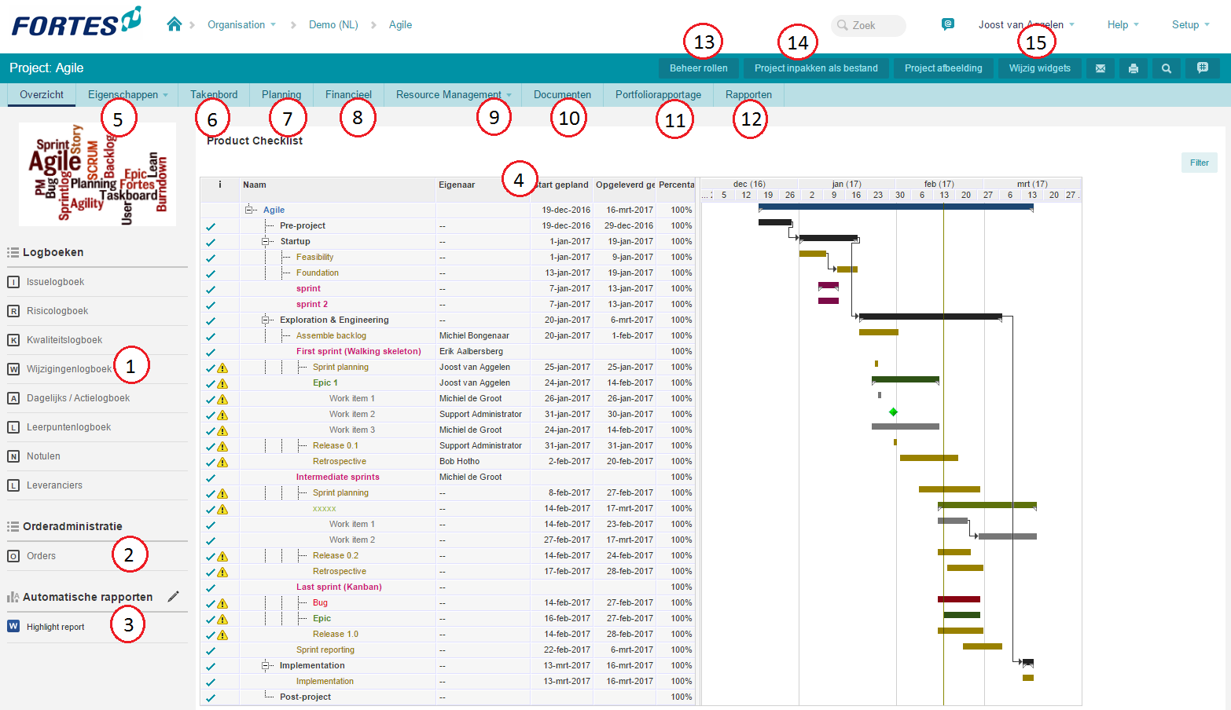Open the notifications chat icon near the username
Image resolution: width=1231 pixels, height=710 pixels.
click(948, 24)
